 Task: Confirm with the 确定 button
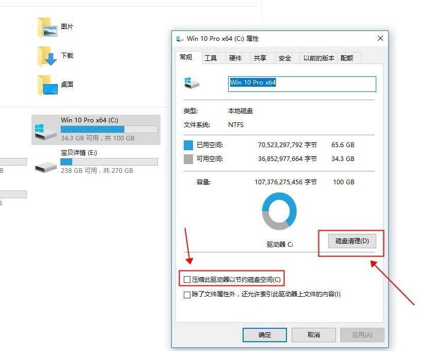265,335
